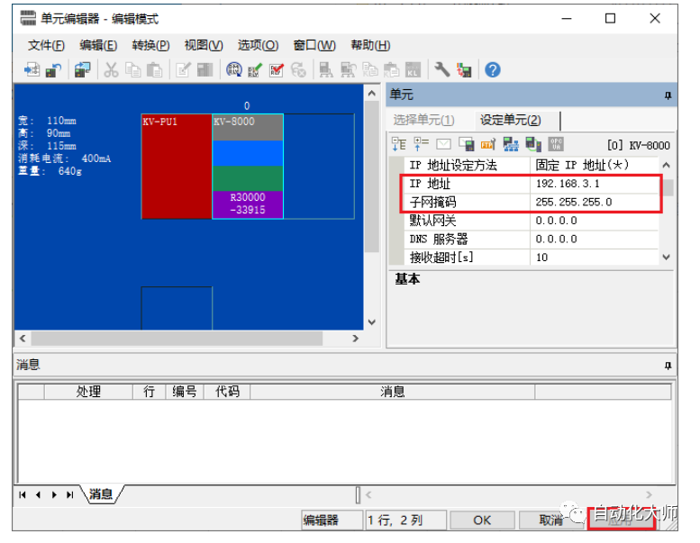The width and height of the screenshot is (700, 543).
Task: Click the 取消 cancel button
Action: [550, 520]
